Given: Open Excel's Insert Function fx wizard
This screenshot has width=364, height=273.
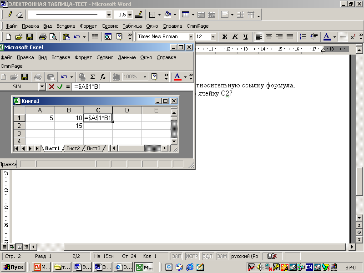Looking at the screenshot, I should click(103, 76).
